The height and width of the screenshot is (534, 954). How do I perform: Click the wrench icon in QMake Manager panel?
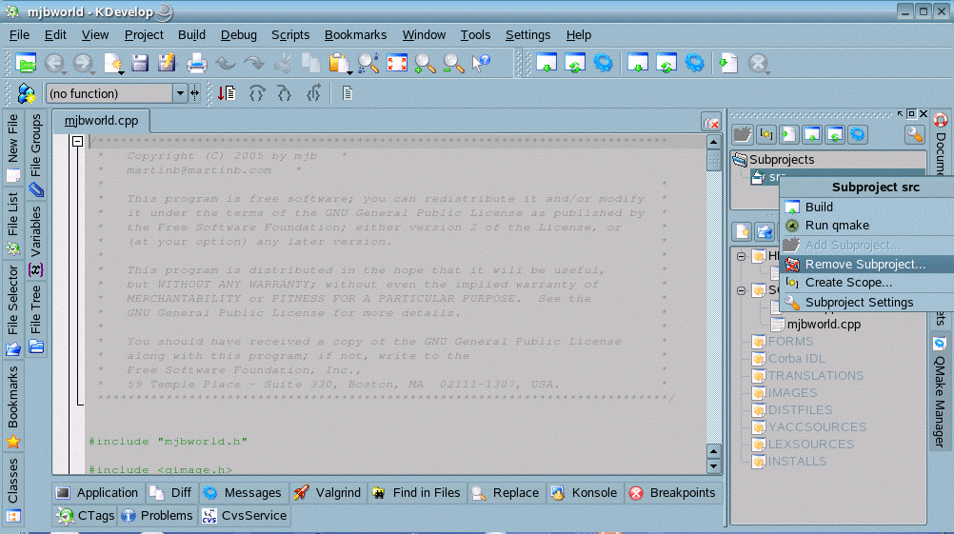point(914,134)
